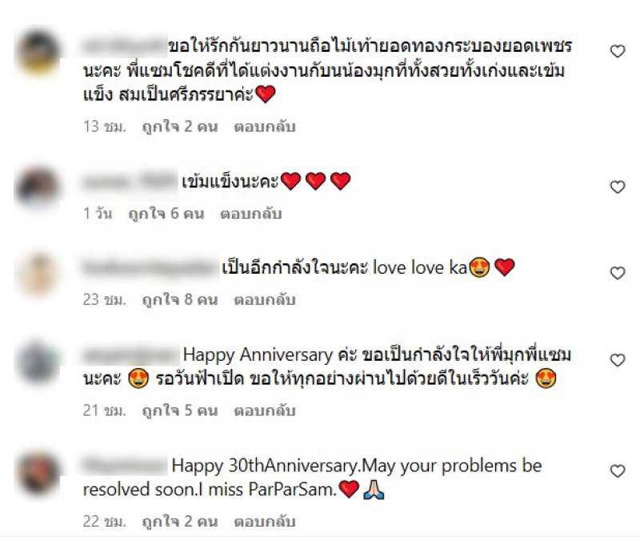Click blurred username before Happy Anniversary ค่ะ
640x537 pixels.
point(131,355)
